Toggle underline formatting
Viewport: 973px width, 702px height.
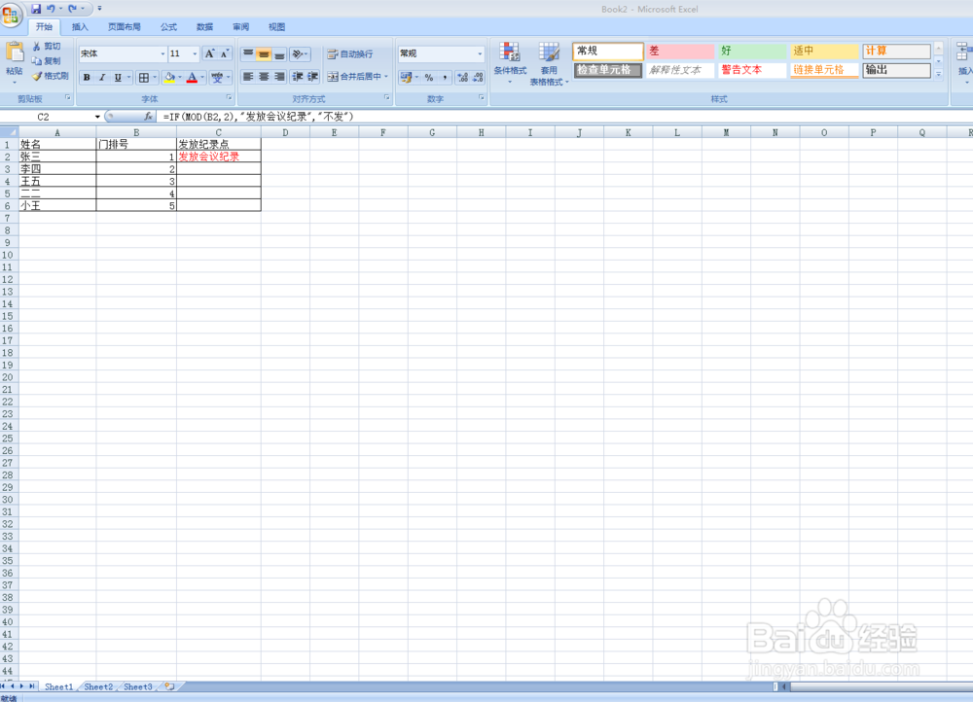118,78
